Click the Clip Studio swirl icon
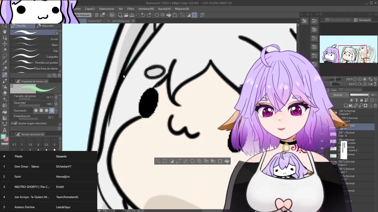Screen dimensions: 378x212 click(x=112, y=15)
